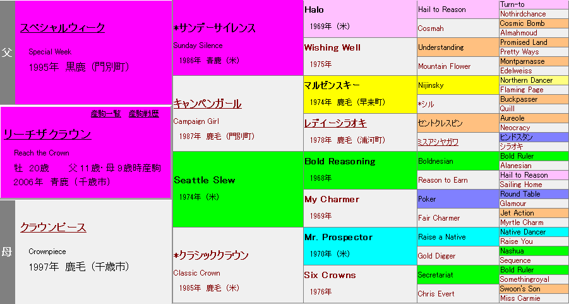Select the 父 sire row header
569x304 pixels.
(x=7, y=52)
